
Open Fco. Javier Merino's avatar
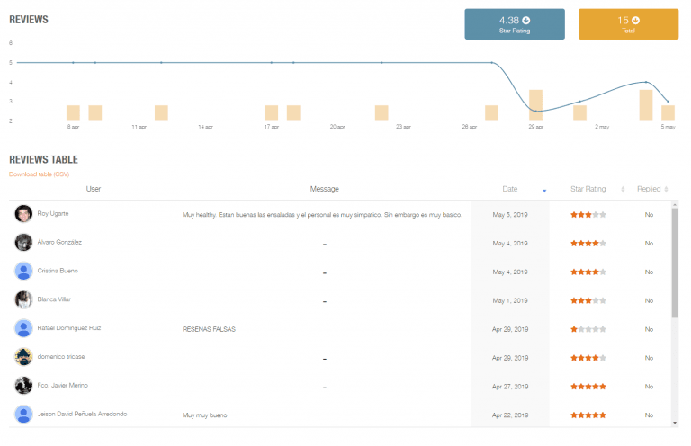click(x=23, y=386)
